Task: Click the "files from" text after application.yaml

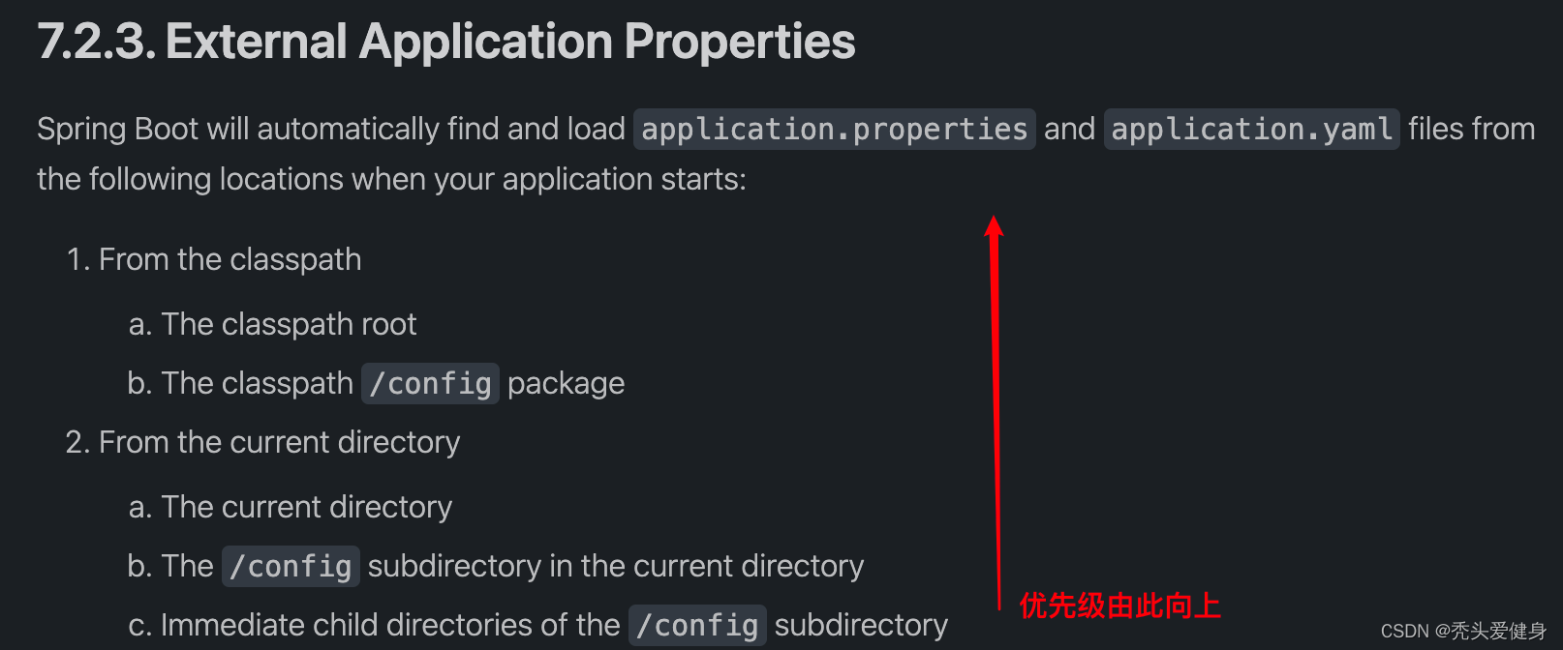Action: pyautogui.click(x=1471, y=129)
